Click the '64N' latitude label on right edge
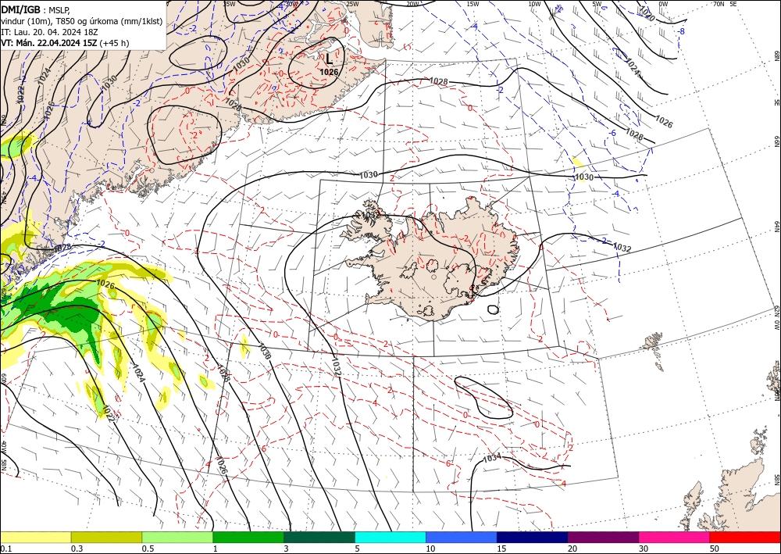The height and width of the screenshot is (554, 781). tap(776, 227)
